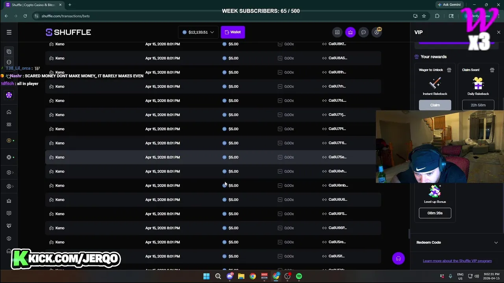
Task: Go to home via sidebar icon
Action: tap(9, 112)
